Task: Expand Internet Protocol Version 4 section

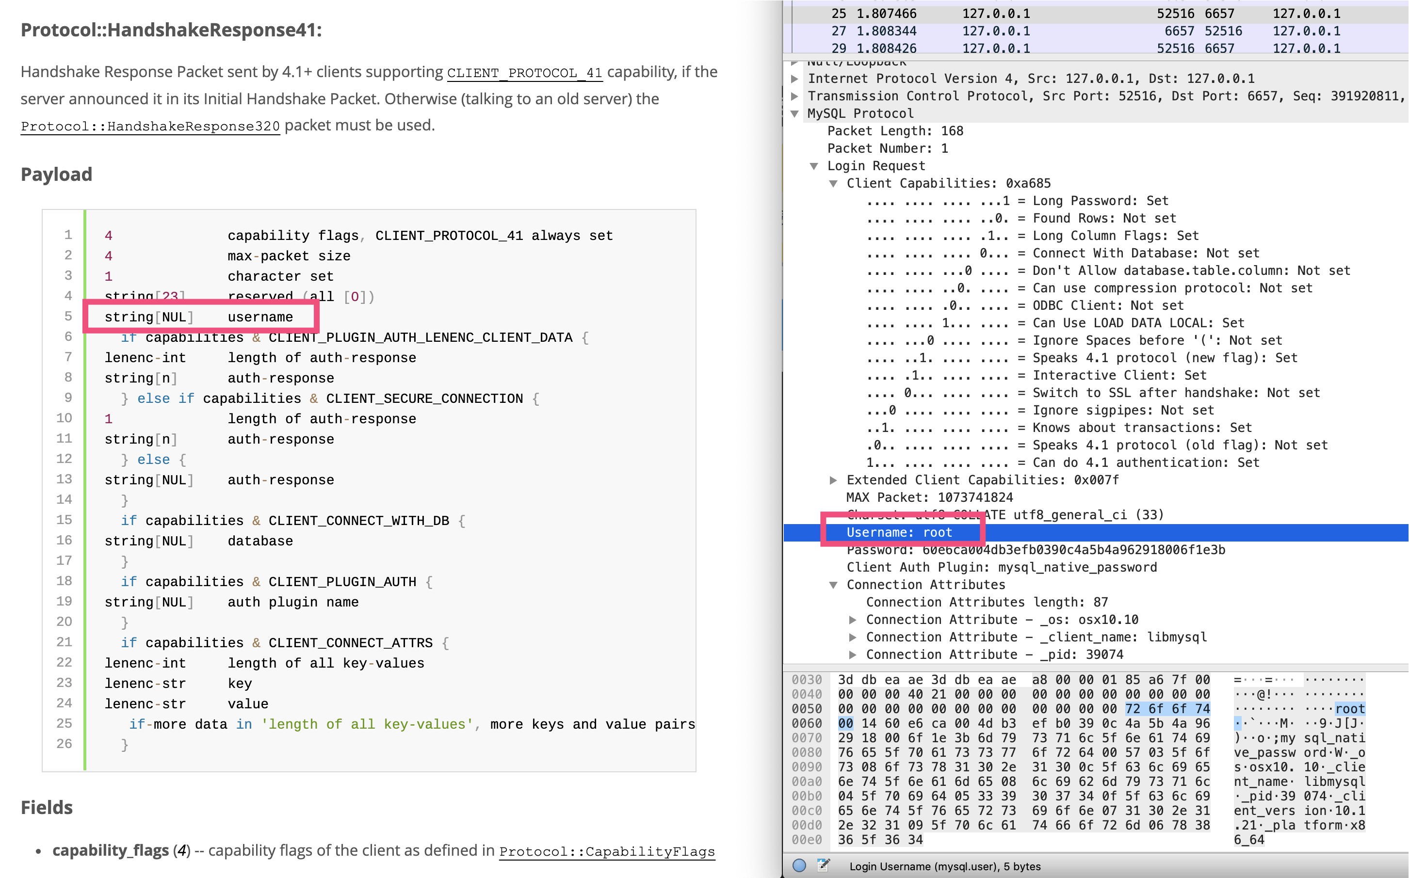Action: click(794, 79)
